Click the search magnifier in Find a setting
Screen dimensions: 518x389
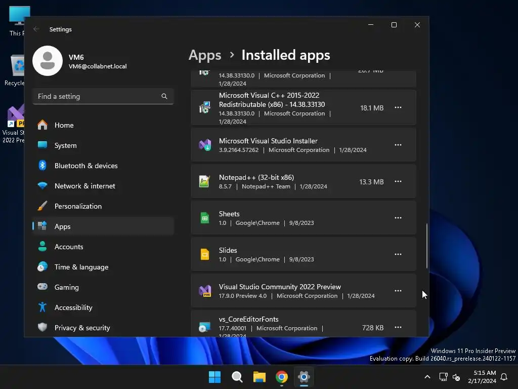pos(164,96)
